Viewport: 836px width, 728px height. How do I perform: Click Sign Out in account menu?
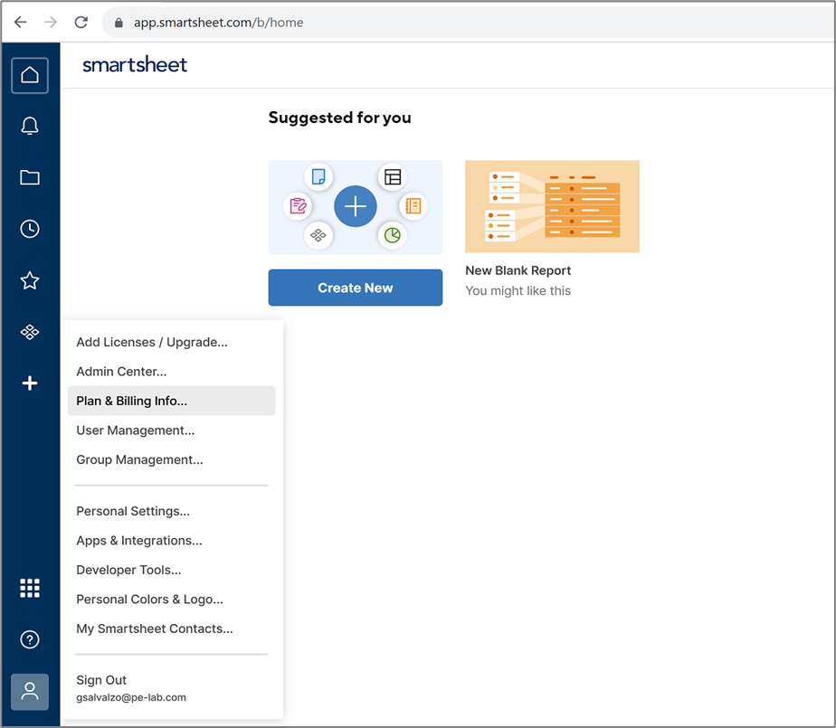point(101,680)
